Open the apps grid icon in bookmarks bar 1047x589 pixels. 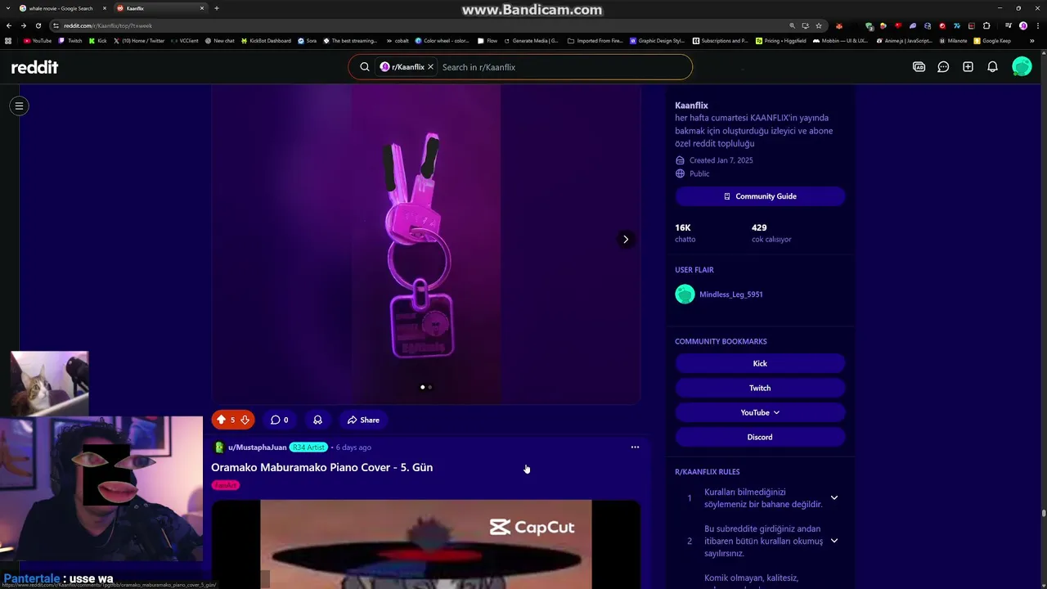(x=8, y=40)
